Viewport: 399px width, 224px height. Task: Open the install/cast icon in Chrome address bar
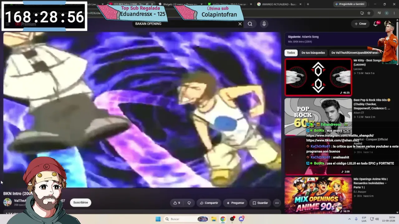362,13
